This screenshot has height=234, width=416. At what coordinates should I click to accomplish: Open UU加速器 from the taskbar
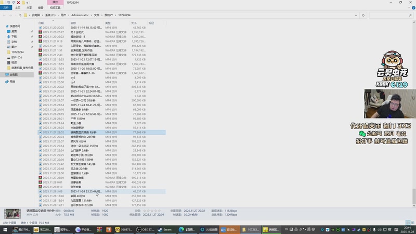209,230
